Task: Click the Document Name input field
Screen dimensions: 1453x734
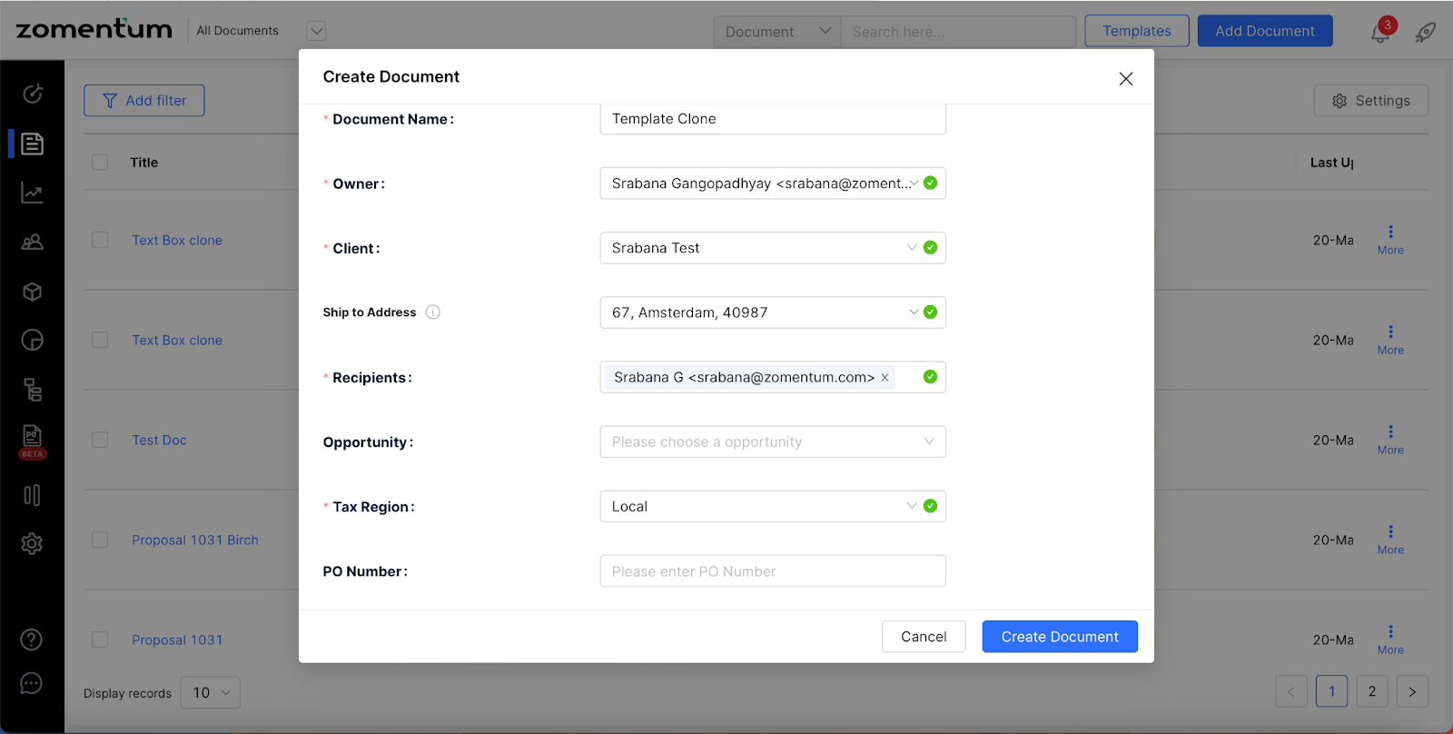Action: coord(773,119)
